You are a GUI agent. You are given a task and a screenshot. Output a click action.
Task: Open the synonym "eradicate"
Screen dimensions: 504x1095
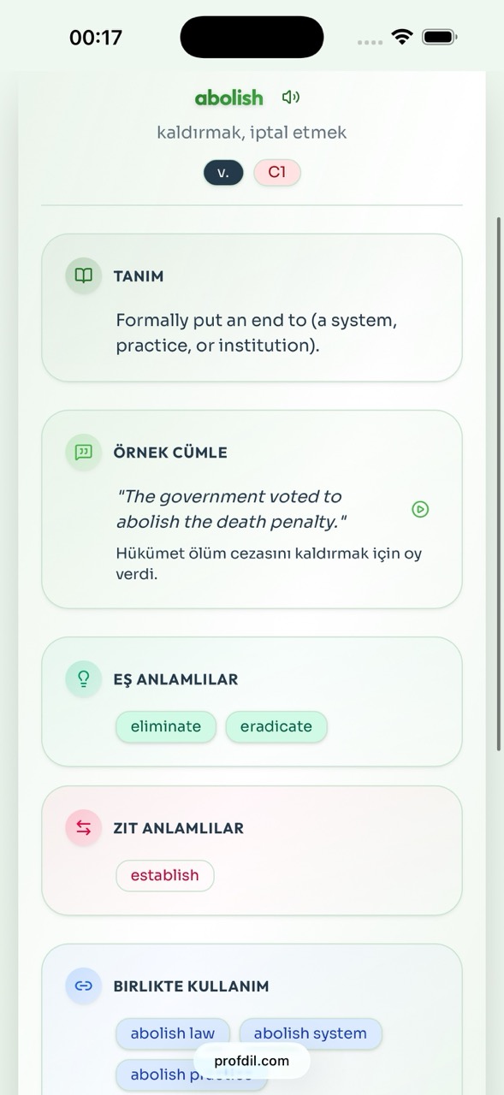276,726
